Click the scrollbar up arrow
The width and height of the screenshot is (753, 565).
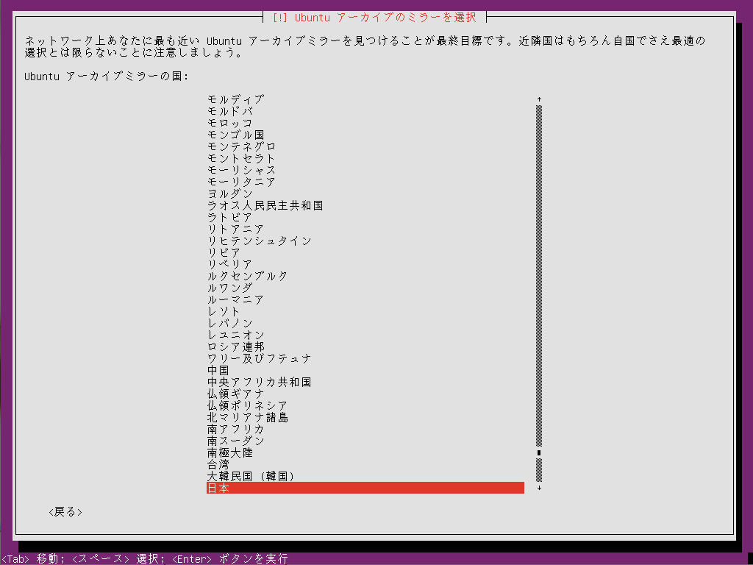pos(539,99)
